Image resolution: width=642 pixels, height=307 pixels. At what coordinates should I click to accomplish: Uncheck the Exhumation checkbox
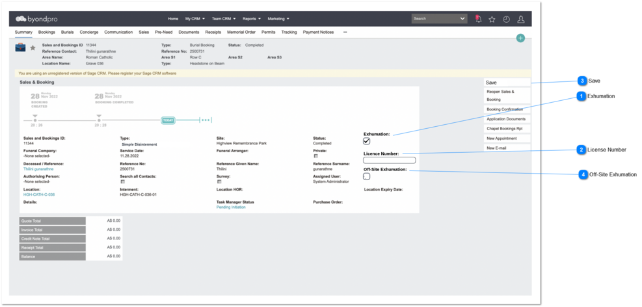pos(367,141)
